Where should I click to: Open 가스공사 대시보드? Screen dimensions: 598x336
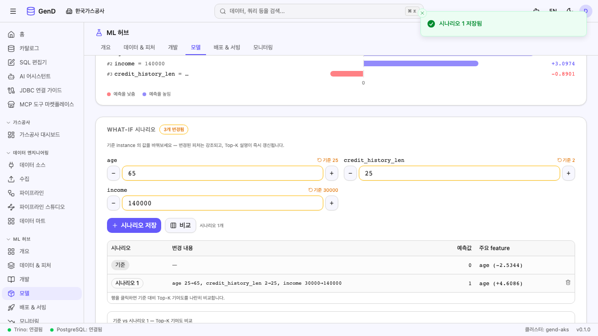tap(42, 135)
